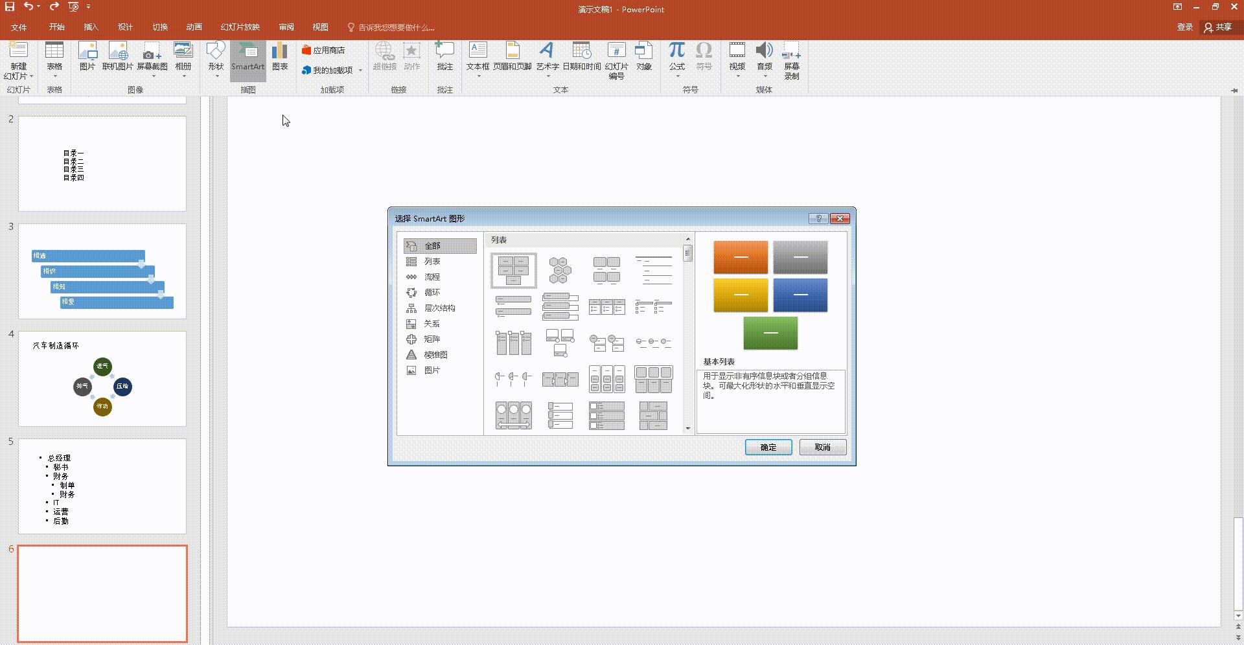This screenshot has height=645, width=1244.
Task: Select 棱锥图 category in SmartArt dialog
Action: coord(435,355)
